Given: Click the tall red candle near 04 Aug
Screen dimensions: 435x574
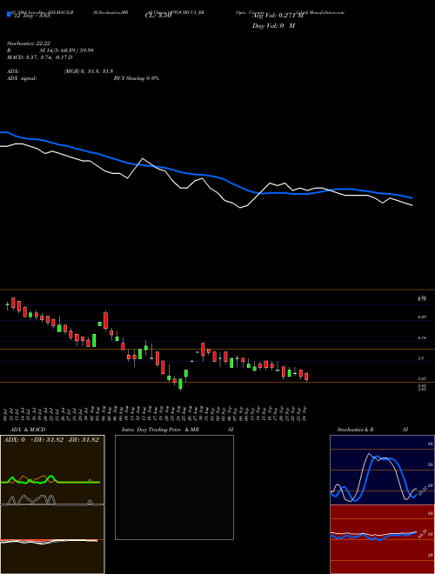Looking at the screenshot, I should (105, 321).
